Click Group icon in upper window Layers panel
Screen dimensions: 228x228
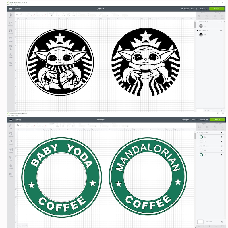199,17
